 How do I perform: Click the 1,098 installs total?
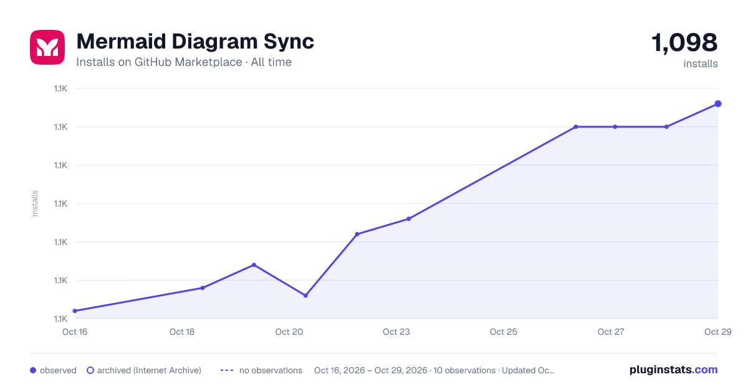[684, 43]
